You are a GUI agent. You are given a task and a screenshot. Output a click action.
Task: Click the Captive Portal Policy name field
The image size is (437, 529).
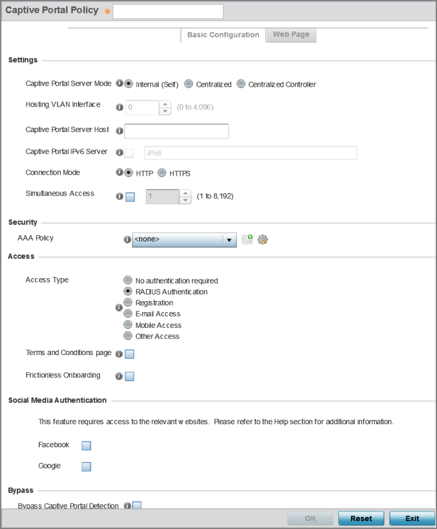point(168,12)
